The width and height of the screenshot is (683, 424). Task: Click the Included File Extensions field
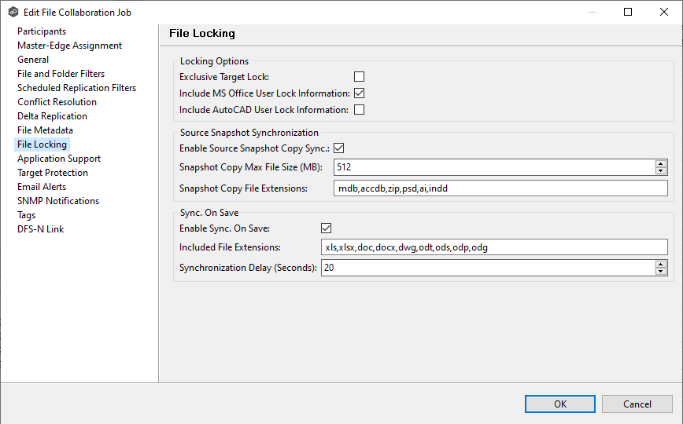(494, 247)
